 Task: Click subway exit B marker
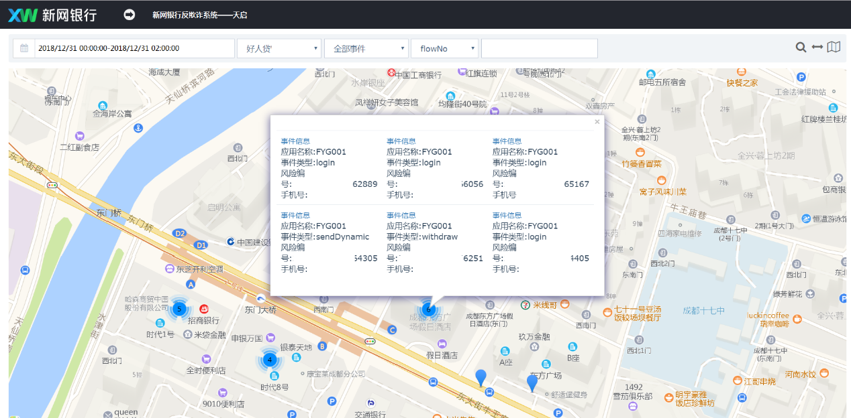(322, 346)
